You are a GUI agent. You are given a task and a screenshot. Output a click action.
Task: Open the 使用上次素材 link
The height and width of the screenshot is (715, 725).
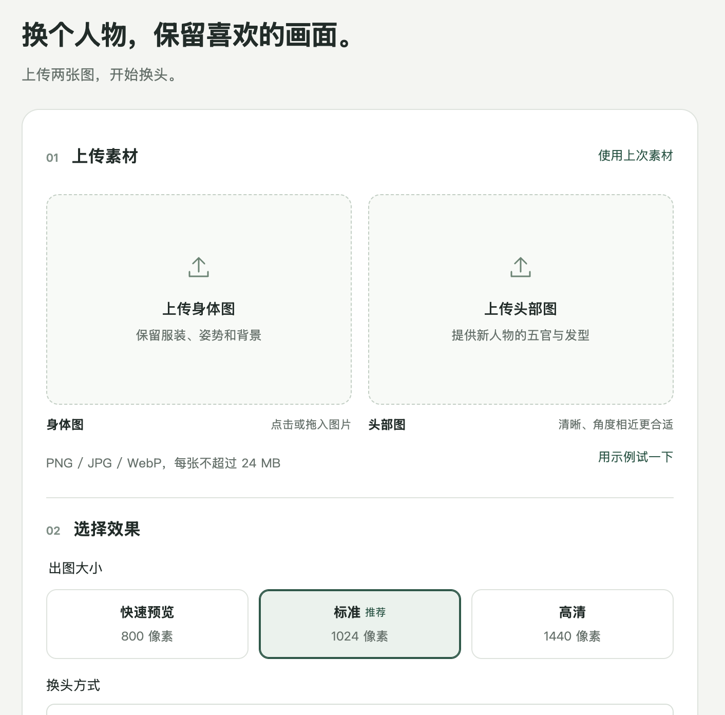tap(636, 156)
